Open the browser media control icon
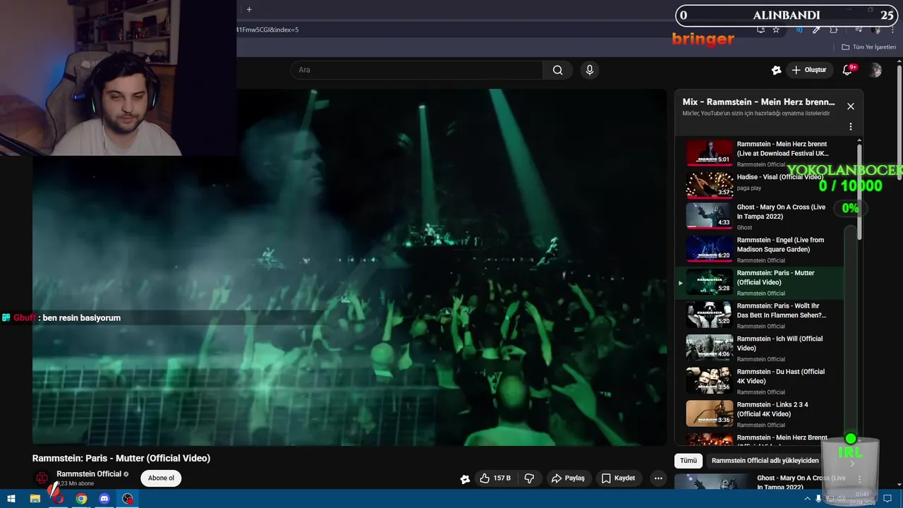903x508 pixels. (x=859, y=30)
